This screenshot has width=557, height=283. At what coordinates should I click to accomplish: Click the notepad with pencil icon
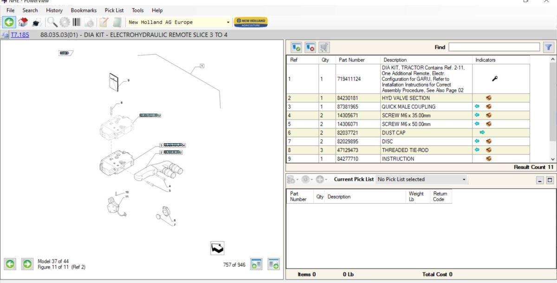[104, 22]
